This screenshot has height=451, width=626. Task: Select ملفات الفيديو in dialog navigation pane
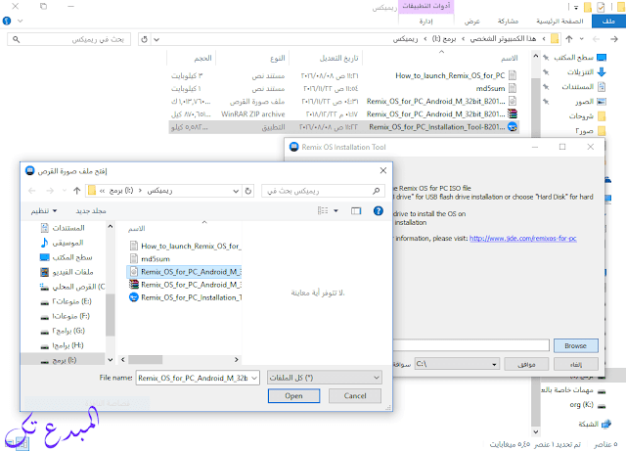[x=67, y=272]
